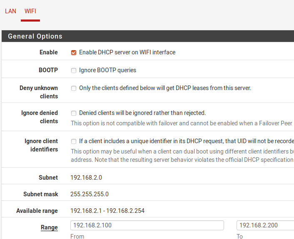This screenshot has width=294, height=239.
Task: Click the underlined Range label
Action: point(49,227)
